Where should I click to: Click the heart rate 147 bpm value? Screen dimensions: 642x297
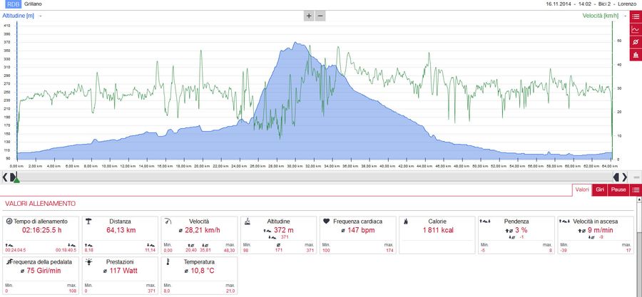coord(361,230)
